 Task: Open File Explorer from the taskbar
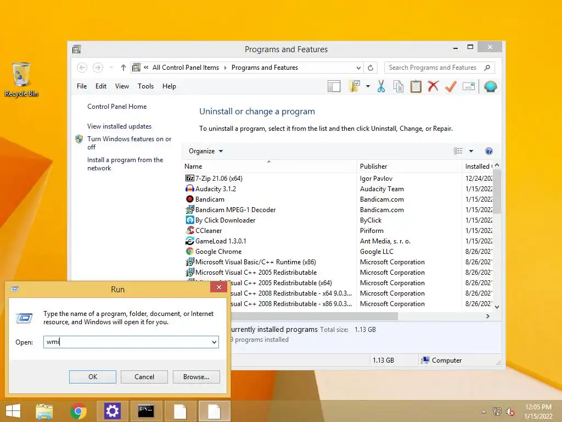click(x=44, y=411)
